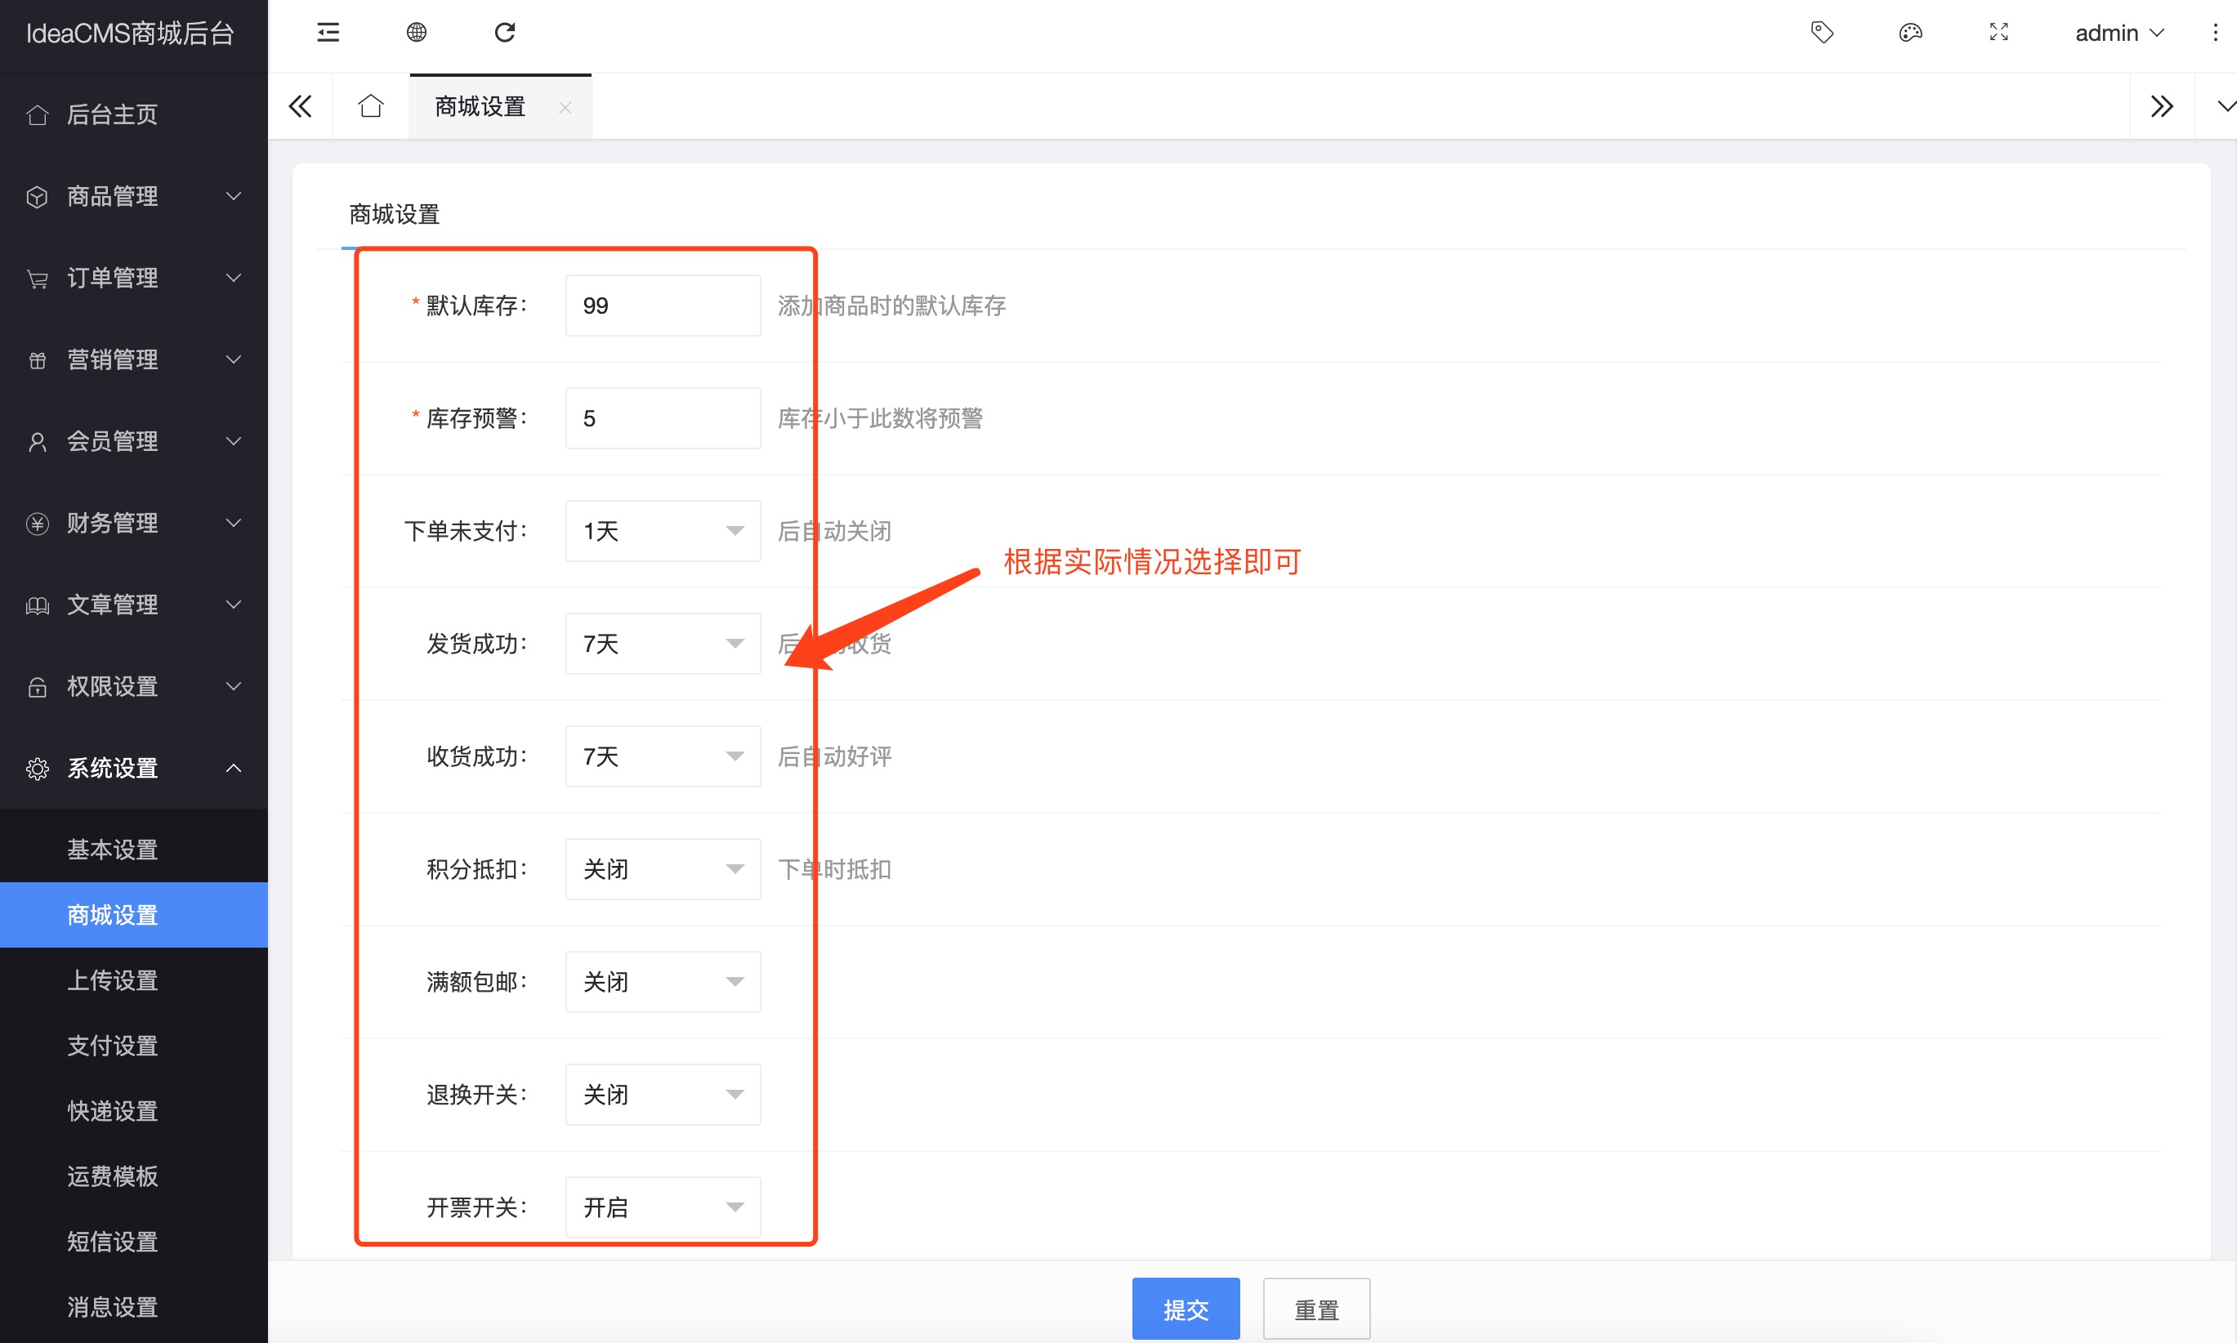Open 支付设置 in the sidebar
The image size is (2237, 1343).
(x=112, y=1046)
